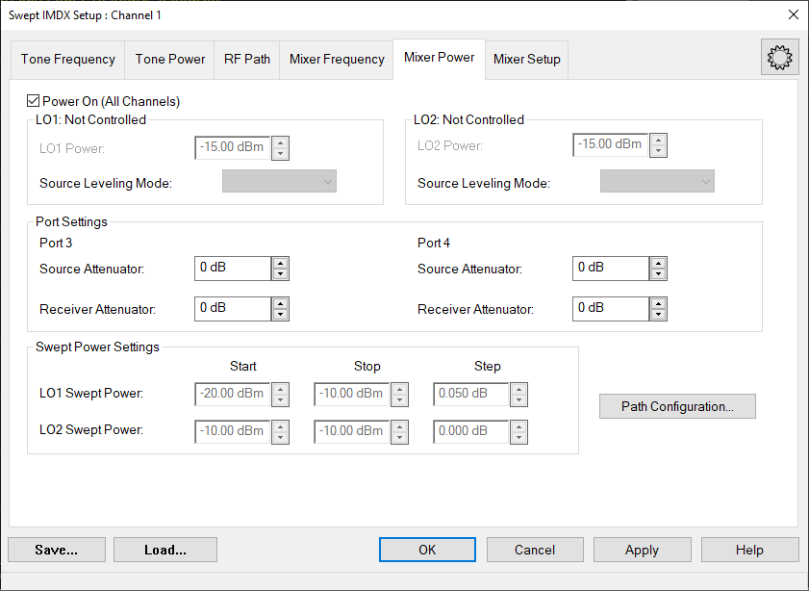
Task: Apply the mixer power settings
Action: click(642, 550)
